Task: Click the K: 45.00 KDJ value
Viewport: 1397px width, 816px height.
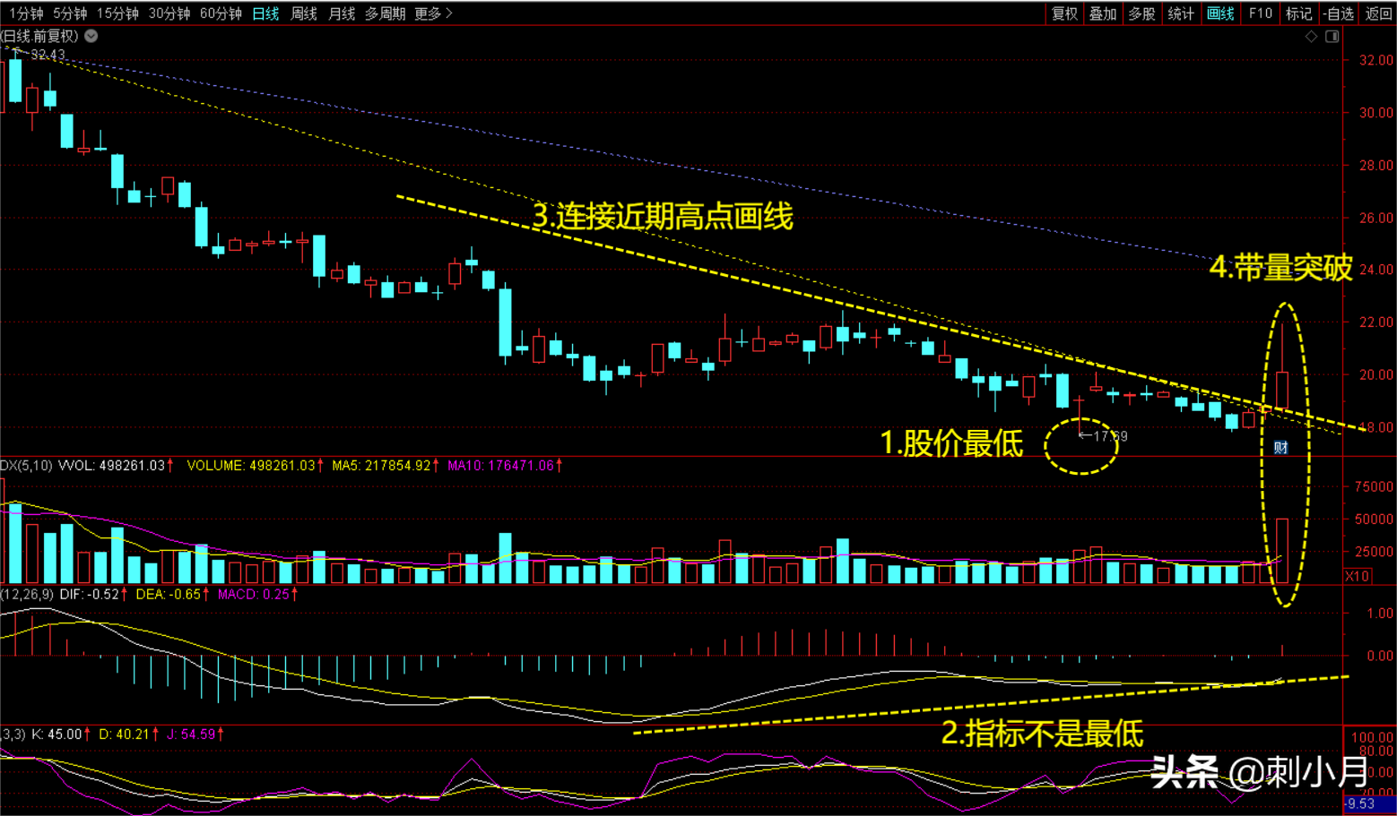Action: coord(56,734)
